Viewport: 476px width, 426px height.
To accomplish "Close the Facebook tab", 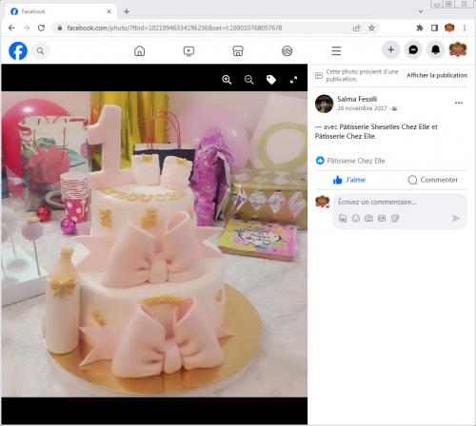I will [x=109, y=11].
